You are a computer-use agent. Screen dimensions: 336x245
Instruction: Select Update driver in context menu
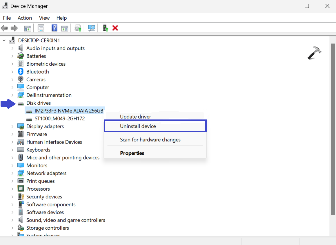tap(135, 117)
